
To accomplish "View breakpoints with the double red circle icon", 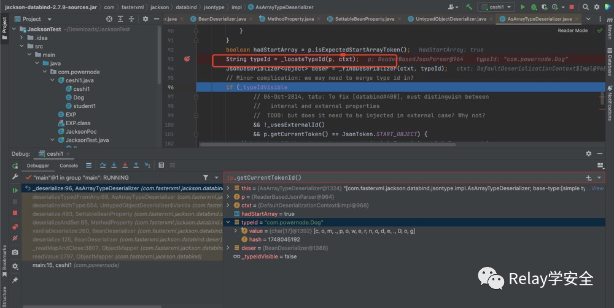I will click(x=15, y=226).
